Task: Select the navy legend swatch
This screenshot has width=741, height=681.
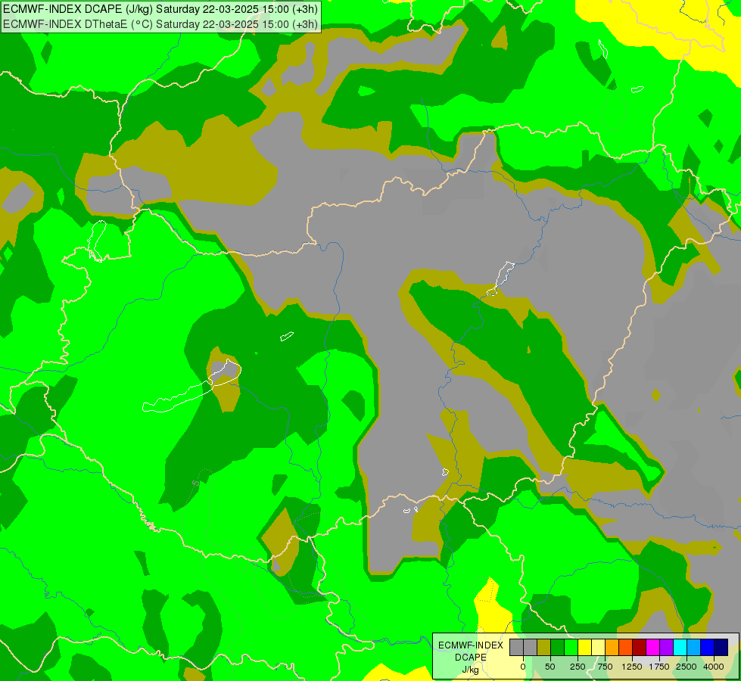Action: point(721,648)
